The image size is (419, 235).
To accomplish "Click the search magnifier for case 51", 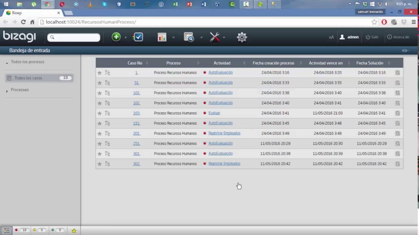I will click(397, 83).
